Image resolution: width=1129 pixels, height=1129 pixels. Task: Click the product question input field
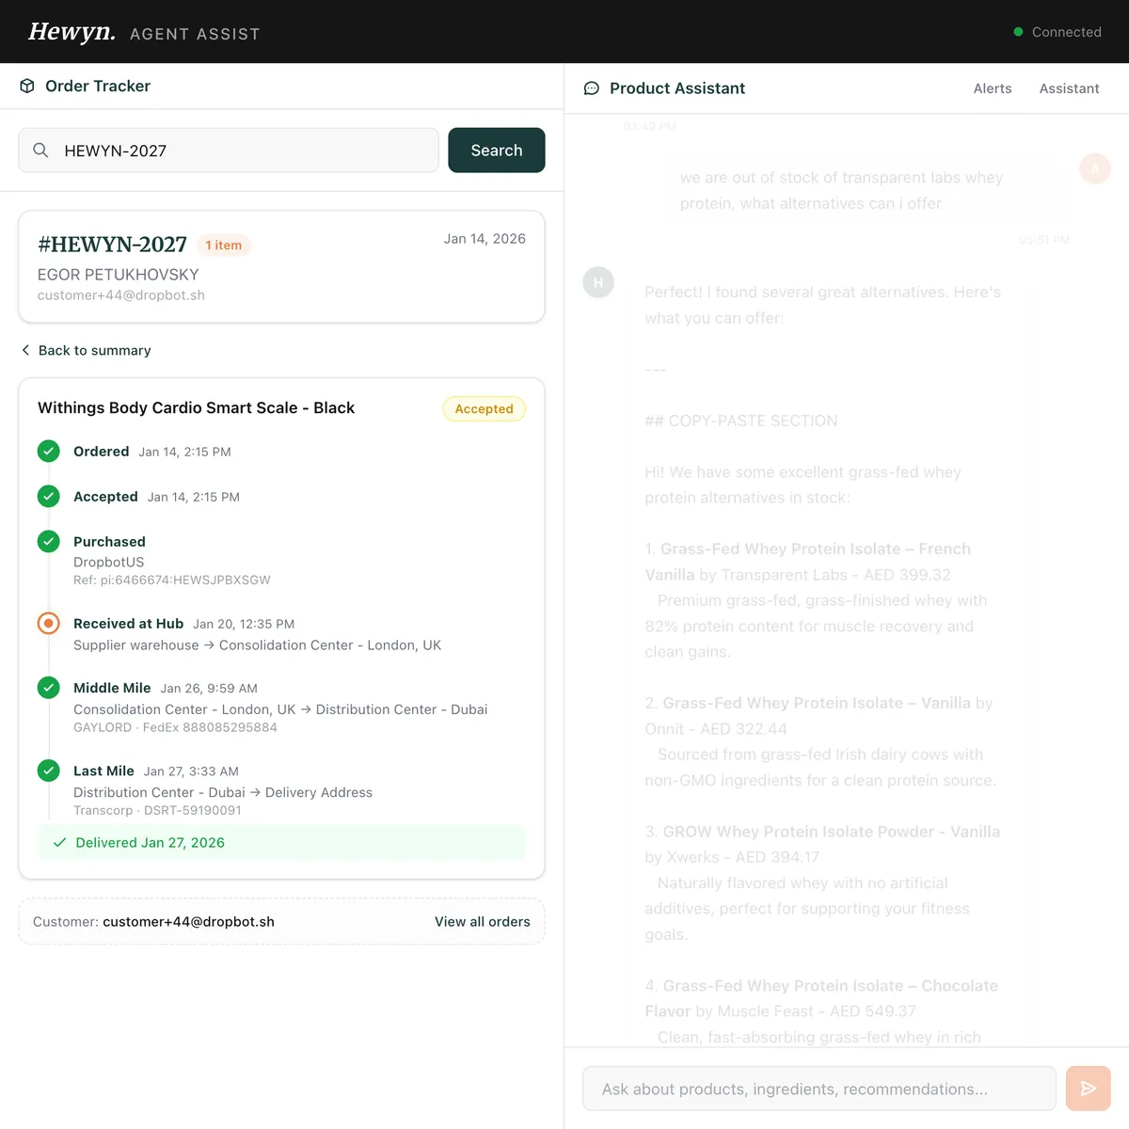pos(819,1088)
